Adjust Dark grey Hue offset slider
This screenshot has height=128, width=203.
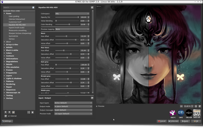pyautogui.click(x=67, y=65)
